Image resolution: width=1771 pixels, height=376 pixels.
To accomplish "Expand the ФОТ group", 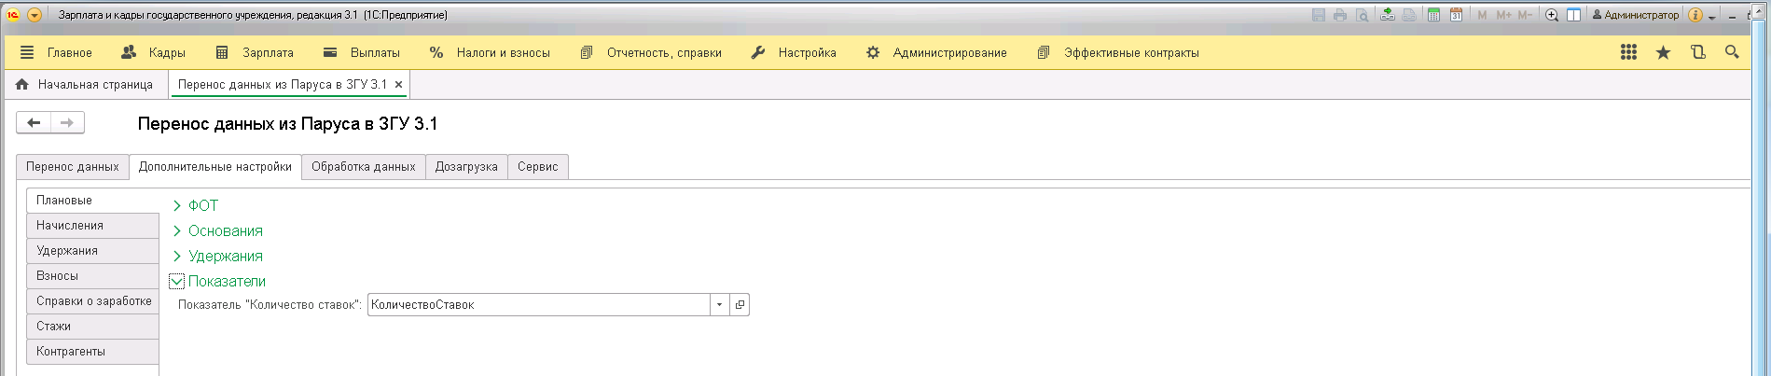I will click(x=177, y=206).
